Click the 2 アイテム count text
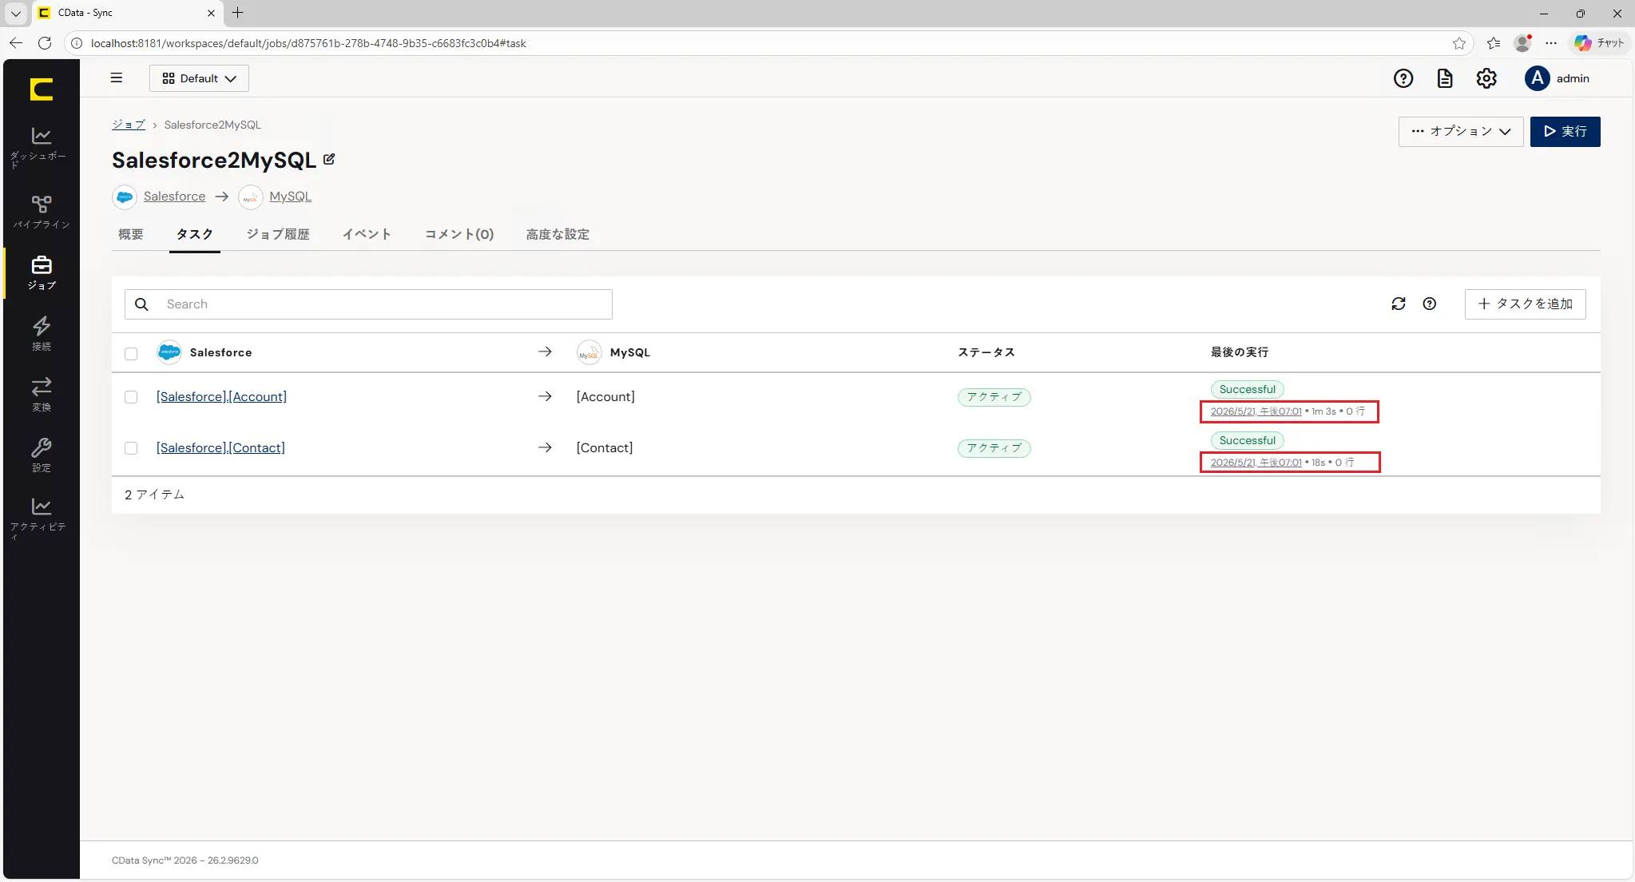Image resolution: width=1635 pixels, height=882 pixels. pos(154,495)
